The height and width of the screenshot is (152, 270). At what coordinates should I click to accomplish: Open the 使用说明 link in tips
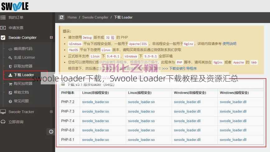(x=229, y=44)
